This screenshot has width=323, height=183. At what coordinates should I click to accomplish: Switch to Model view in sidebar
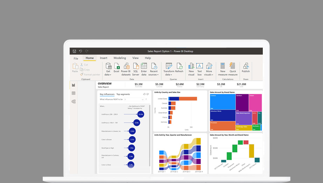tap(73, 101)
